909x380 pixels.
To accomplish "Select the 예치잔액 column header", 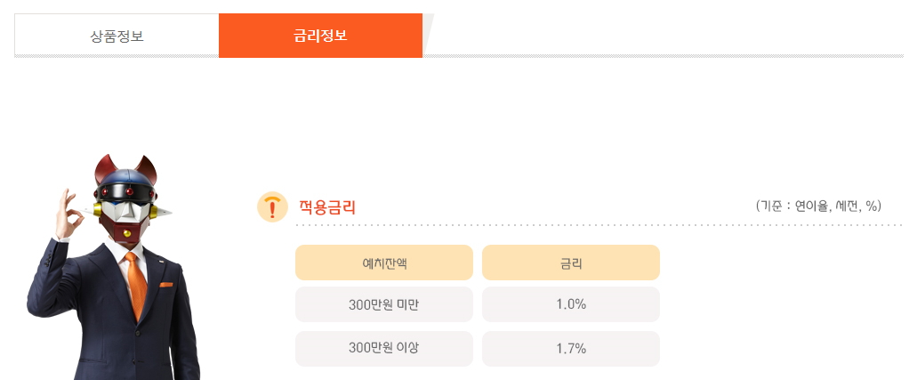I will (x=384, y=263).
